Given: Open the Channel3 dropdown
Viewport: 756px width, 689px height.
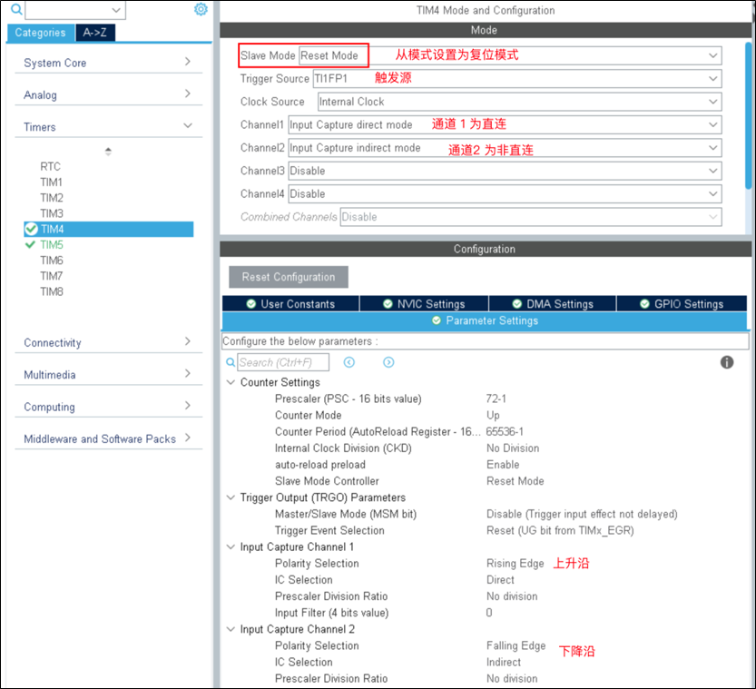Looking at the screenshot, I should (713, 171).
